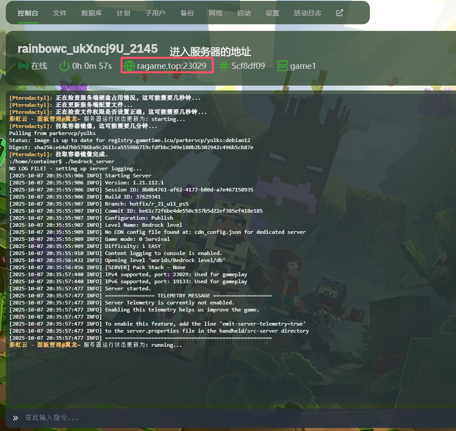Click the double-chevron command prompt icon
This screenshot has width=456, height=431.
click(x=15, y=418)
